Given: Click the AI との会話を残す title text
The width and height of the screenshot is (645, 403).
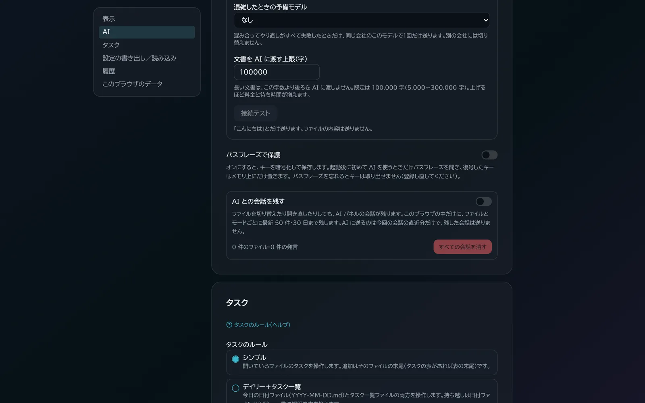Looking at the screenshot, I should (x=258, y=201).
